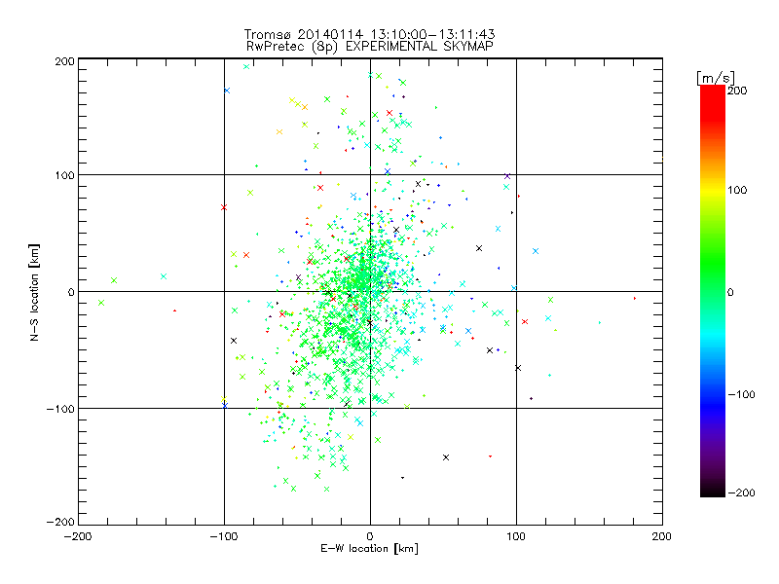Click the 'E-W location [km]' axis label
This screenshot has width=779, height=584.
[369, 549]
